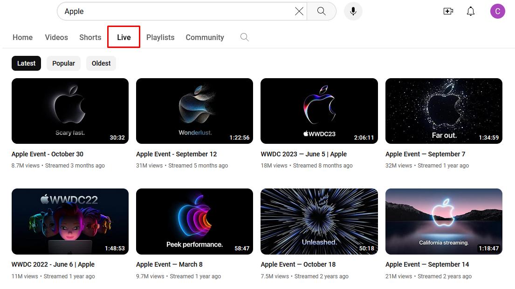This screenshot has width=515, height=289.
Task: Open the California streaming thumbnail
Action: (x=444, y=222)
